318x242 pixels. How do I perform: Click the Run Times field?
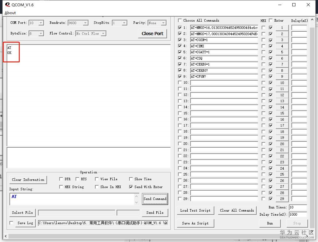pos(298,207)
